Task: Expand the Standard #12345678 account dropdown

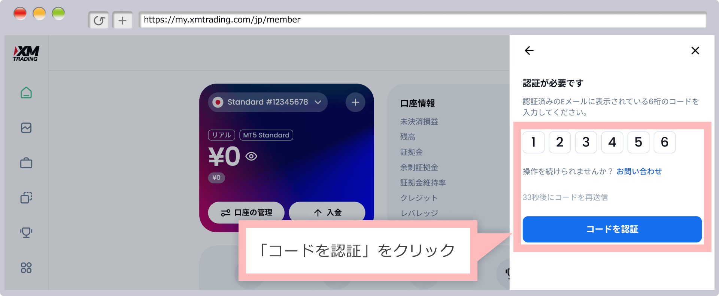Action: point(268,102)
